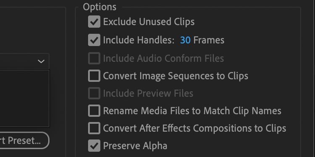Open the dropdown with the chevron arrow
The width and height of the screenshot is (315, 157).
tap(24, 61)
